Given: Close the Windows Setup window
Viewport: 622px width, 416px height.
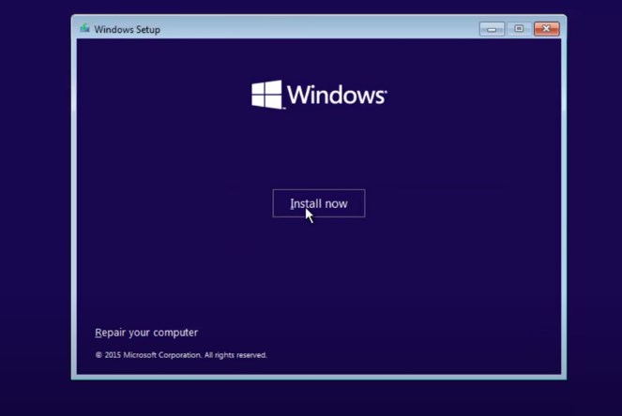Looking at the screenshot, I should pyautogui.click(x=546, y=29).
